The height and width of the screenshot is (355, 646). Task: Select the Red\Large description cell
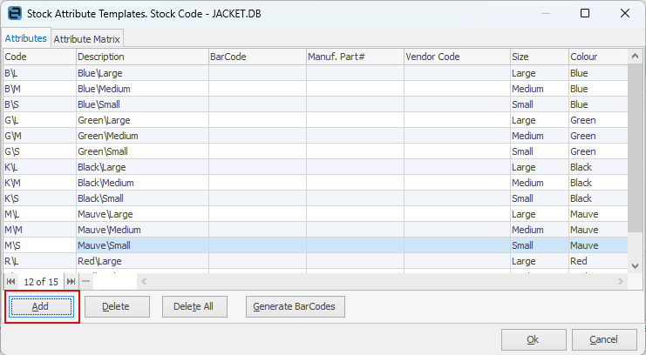click(x=143, y=261)
